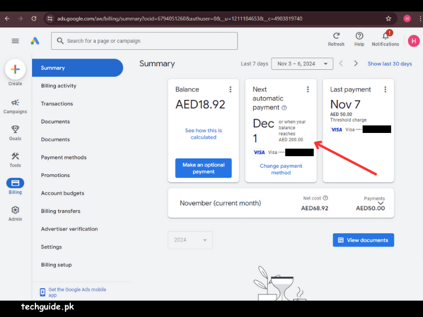Open Last payment card three-dot menu

pos(385,89)
